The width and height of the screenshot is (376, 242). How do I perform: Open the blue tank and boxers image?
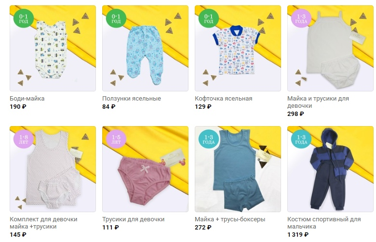238,169
